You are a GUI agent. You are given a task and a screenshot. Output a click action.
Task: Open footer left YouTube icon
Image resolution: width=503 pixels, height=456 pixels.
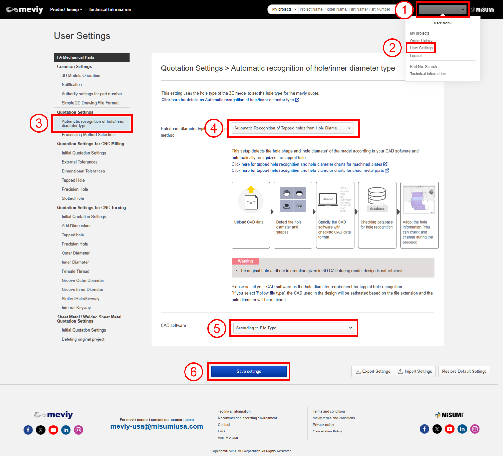click(53, 430)
